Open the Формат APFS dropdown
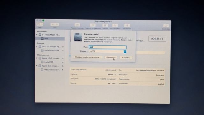204x115 pixels. (108, 51)
